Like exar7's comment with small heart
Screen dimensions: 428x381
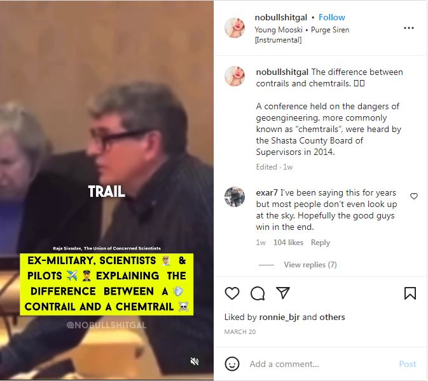pos(414,196)
